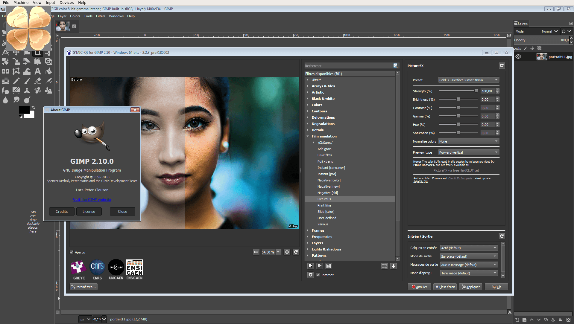The height and width of the screenshot is (324, 574).
Task: Select the Flip tool
Action: point(5,71)
